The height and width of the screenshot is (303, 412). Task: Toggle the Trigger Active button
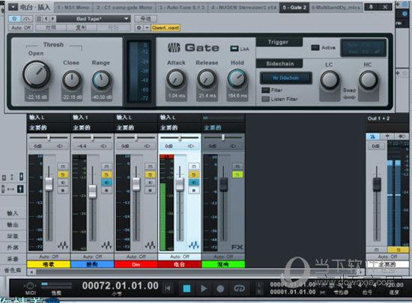tap(315, 47)
